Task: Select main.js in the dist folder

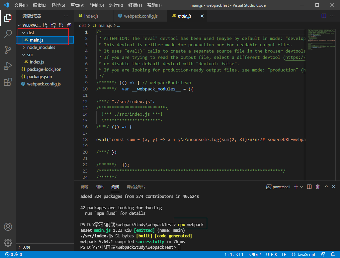Action: click(x=45, y=40)
